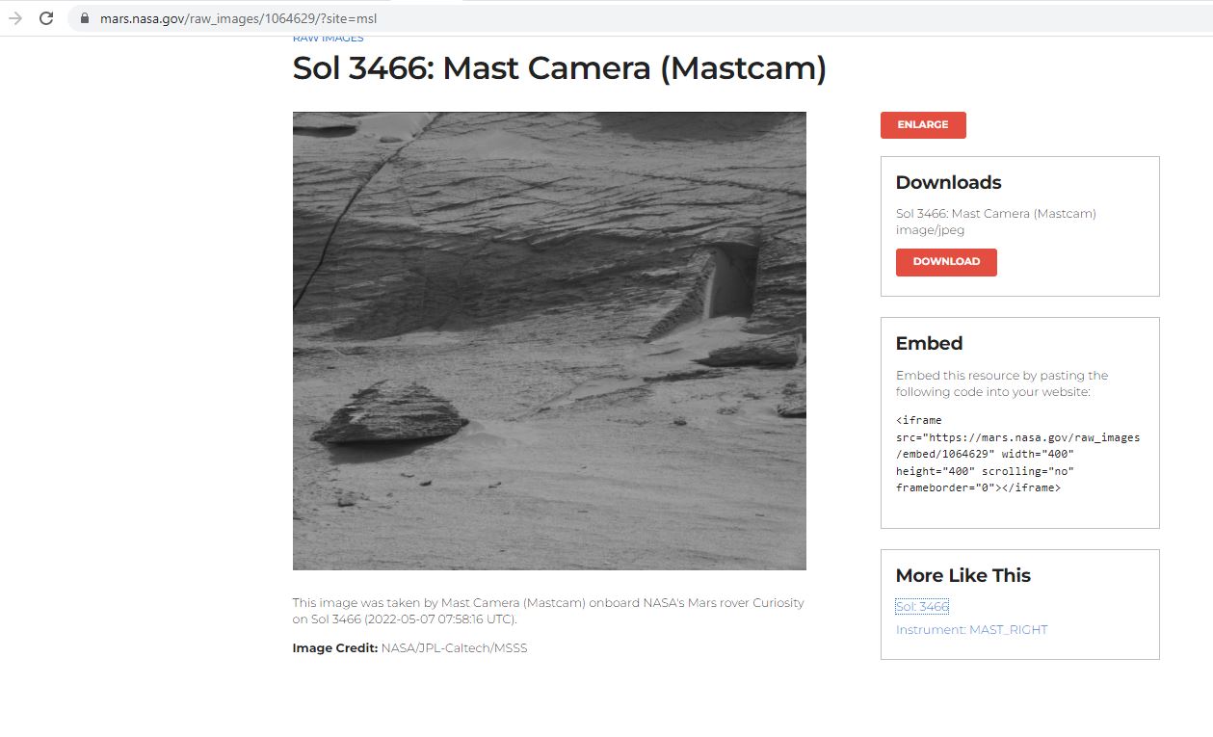Open the Instrument: MAST_RIGHT link

971,630
